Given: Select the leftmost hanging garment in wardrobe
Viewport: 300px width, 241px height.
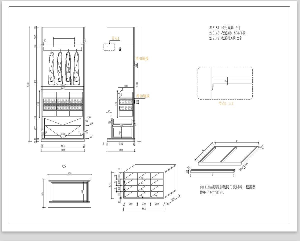Looking at the screenshot, I should (x=52, y=67).
